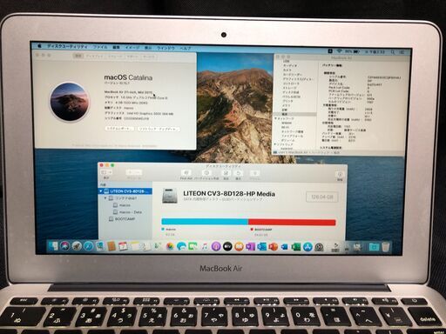Show disk Info from toolbar icon
This screenshot has height=334, width=446.
(x=340, y=174)
